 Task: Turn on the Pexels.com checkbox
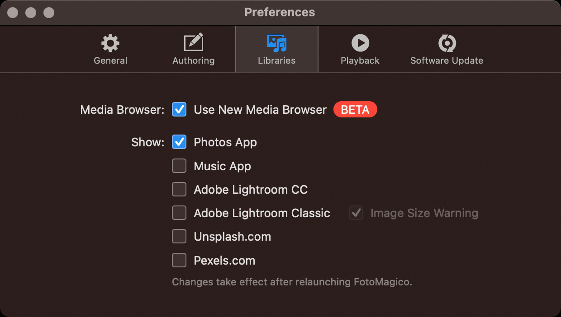click(x=179, y=261)
